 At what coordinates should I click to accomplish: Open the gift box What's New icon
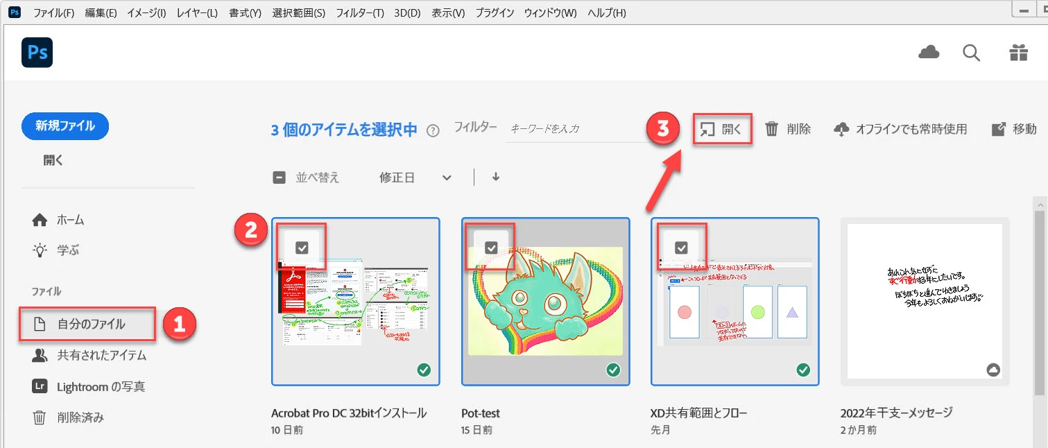pyautogui.click(x=1018, y=53)
